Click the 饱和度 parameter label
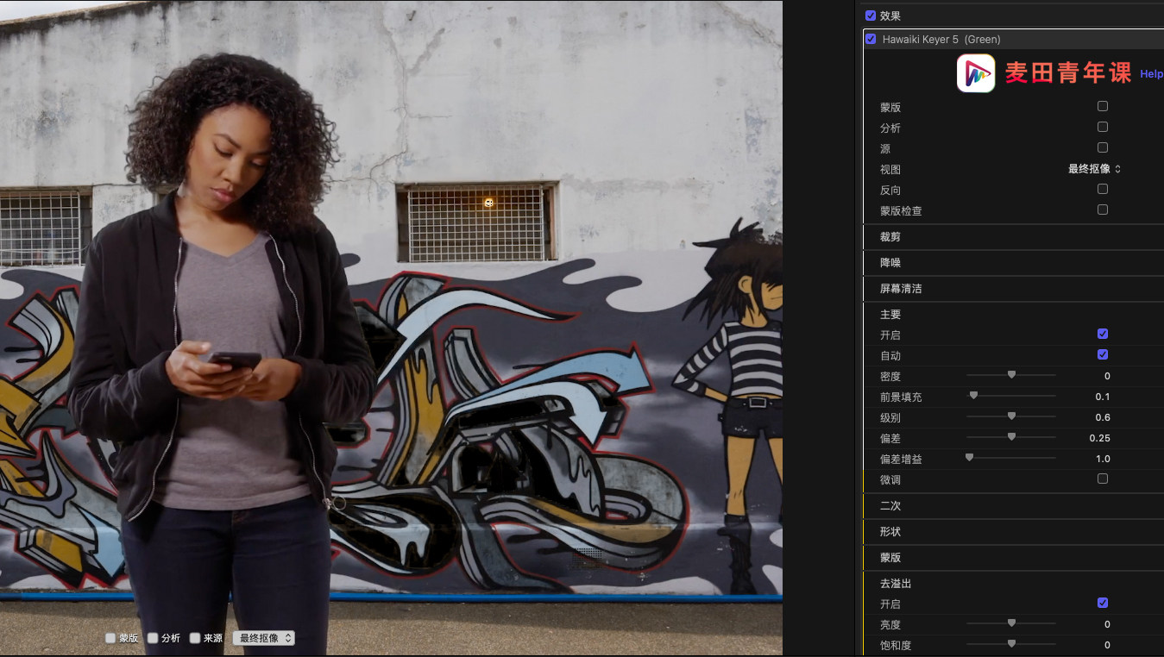The height and width of the screenshot is (657, 1164). [896, 646]
